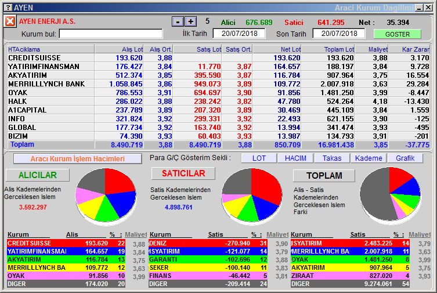Click blue ISYATIRIM row with -121.077

[208, 251]
